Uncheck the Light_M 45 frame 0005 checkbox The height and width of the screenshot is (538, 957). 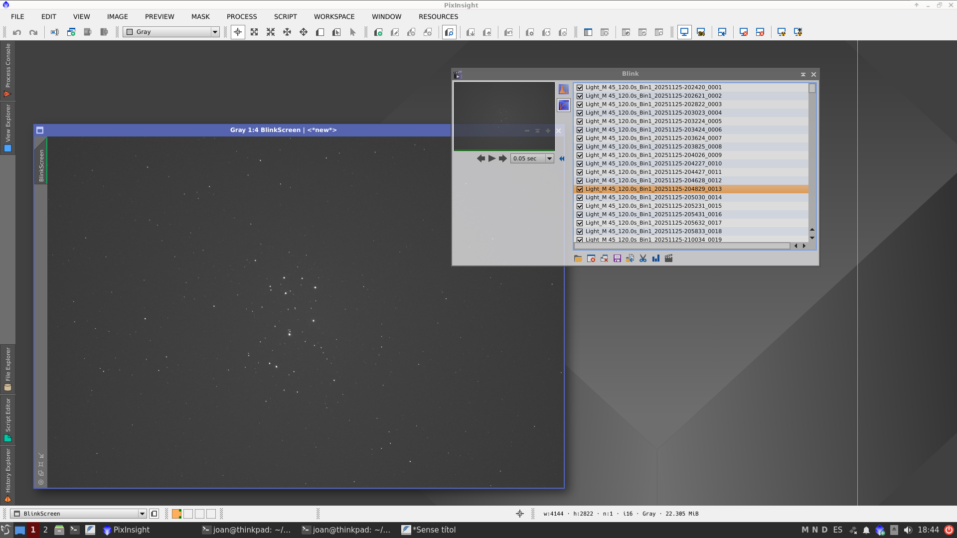point(580,121)
